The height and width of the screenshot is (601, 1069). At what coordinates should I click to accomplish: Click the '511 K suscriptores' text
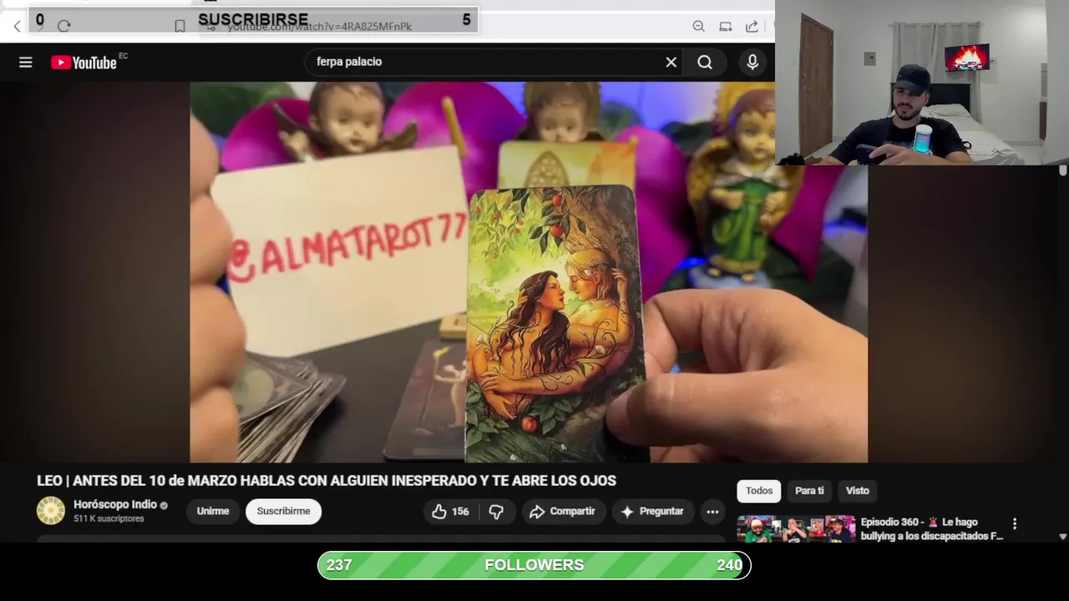[109, 519]
